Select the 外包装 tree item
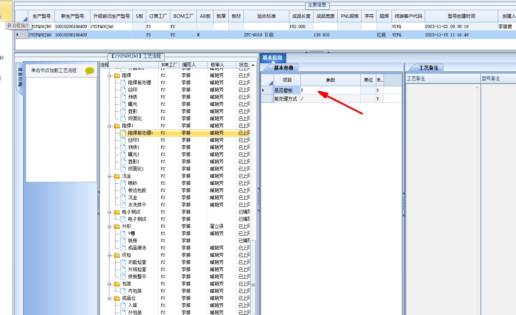This screenshot has height=315, width=516. tap(135, 313)
